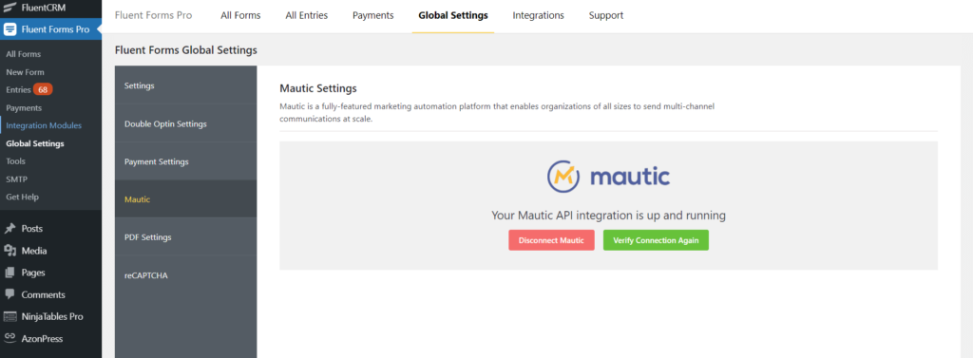Click the AzonPress icon
Image resolution: width=973 pixels, height=358 pixels.
click(x=10, y=338)
